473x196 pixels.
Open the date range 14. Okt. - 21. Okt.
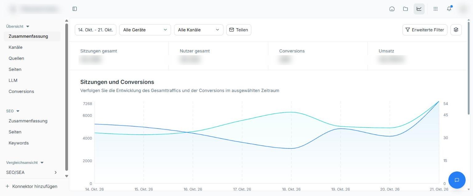click(95, 30)
